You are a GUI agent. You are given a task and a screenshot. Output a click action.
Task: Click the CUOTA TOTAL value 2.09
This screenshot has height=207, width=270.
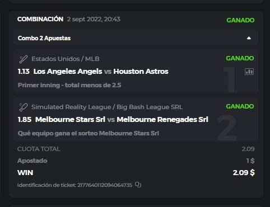point(248,149)
